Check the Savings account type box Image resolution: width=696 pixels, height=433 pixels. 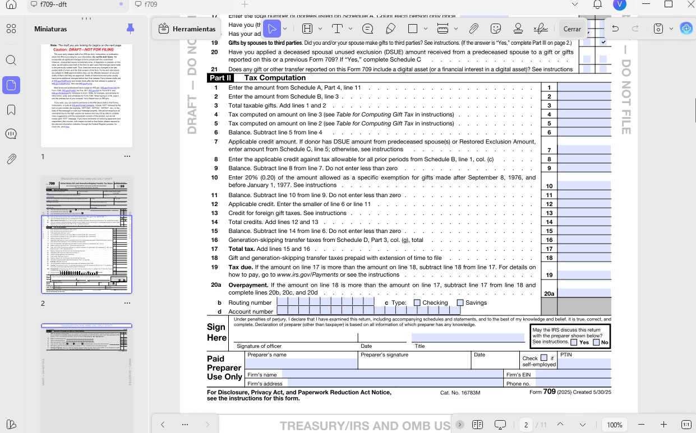460,303
